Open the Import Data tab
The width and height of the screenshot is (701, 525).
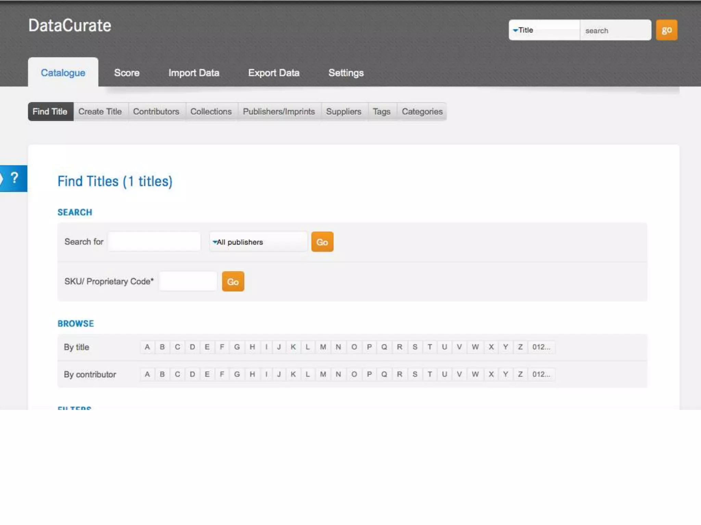click(194, 73)
